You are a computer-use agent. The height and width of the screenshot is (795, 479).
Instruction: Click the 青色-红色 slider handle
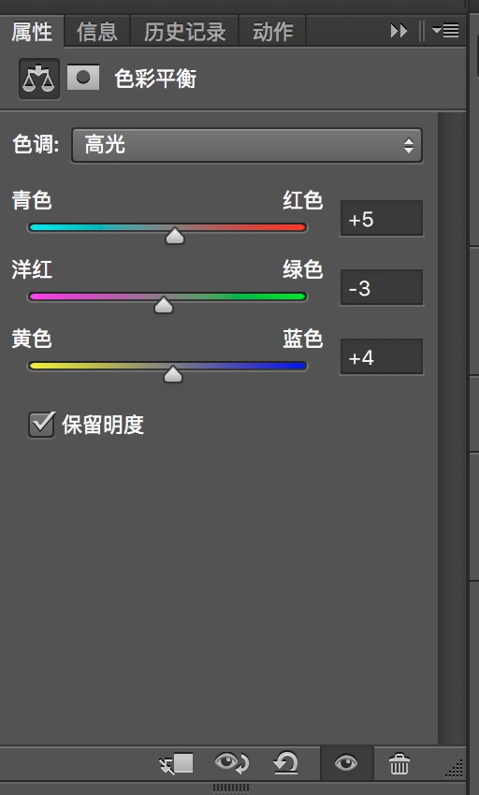click(x=175, y=236)
